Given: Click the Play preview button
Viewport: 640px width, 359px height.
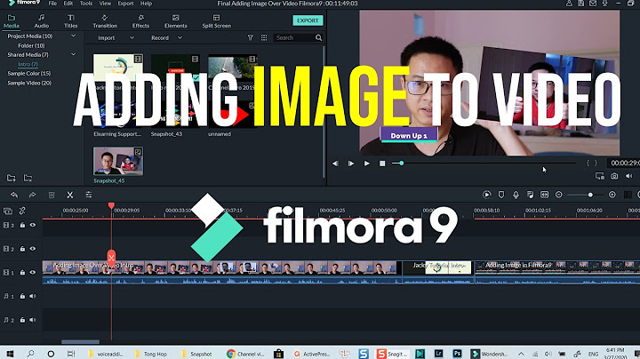Looking at the screenshot, I should [x=366, y=164].
